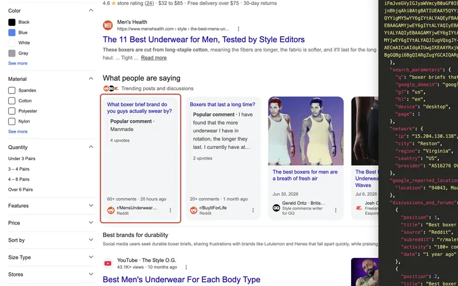This screenshot has height=286, width=458.
Task: Select the White color swatch
Action: pos(11,43)
